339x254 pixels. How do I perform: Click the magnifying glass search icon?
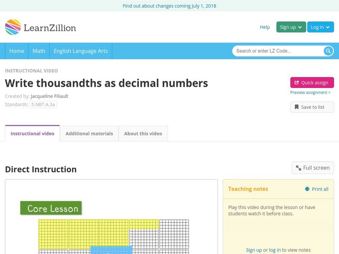328,51
